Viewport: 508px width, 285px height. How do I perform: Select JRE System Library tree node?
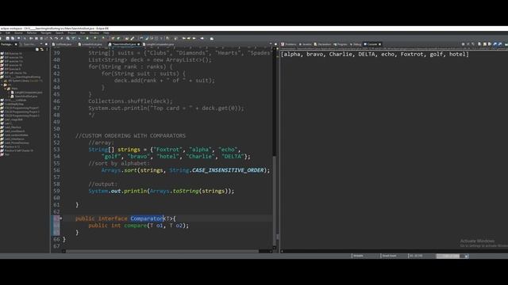23,81
